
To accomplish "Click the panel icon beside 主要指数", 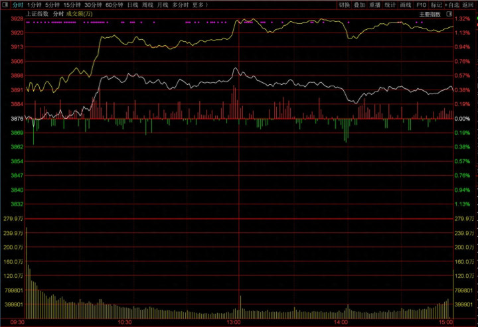I will tap(449, 14).
